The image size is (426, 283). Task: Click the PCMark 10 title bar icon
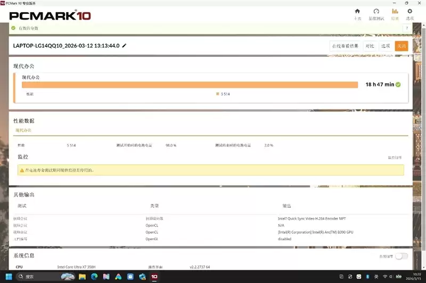[3, 3]
